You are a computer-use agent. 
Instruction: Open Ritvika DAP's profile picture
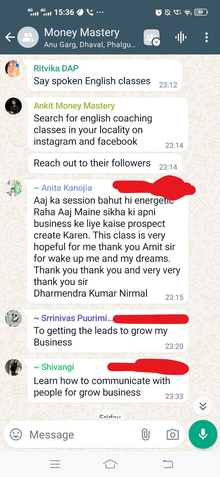(13, 69)
